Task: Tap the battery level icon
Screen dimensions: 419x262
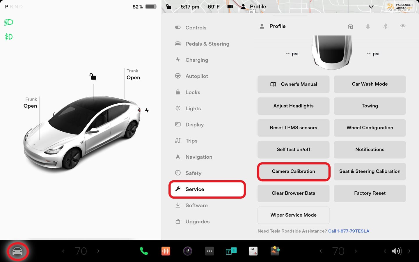Action: (x=151, y=6)
